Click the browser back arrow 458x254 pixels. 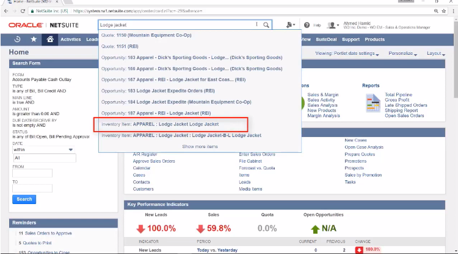pos(6,11)
